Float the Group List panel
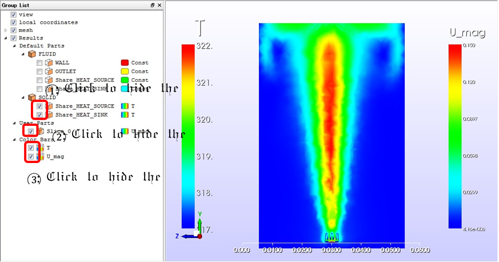This screenshot has height=262, width=499. [153, 5]
